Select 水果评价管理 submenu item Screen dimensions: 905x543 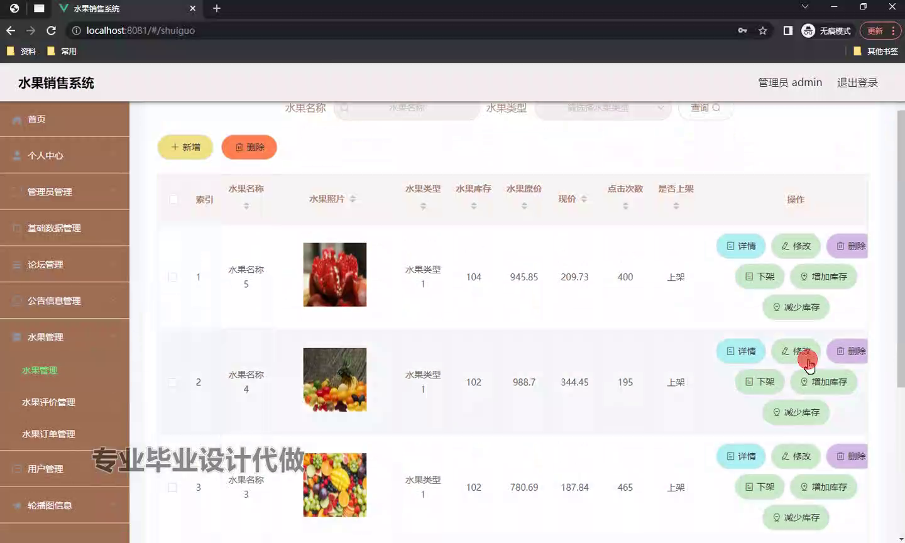pos(48,402)
